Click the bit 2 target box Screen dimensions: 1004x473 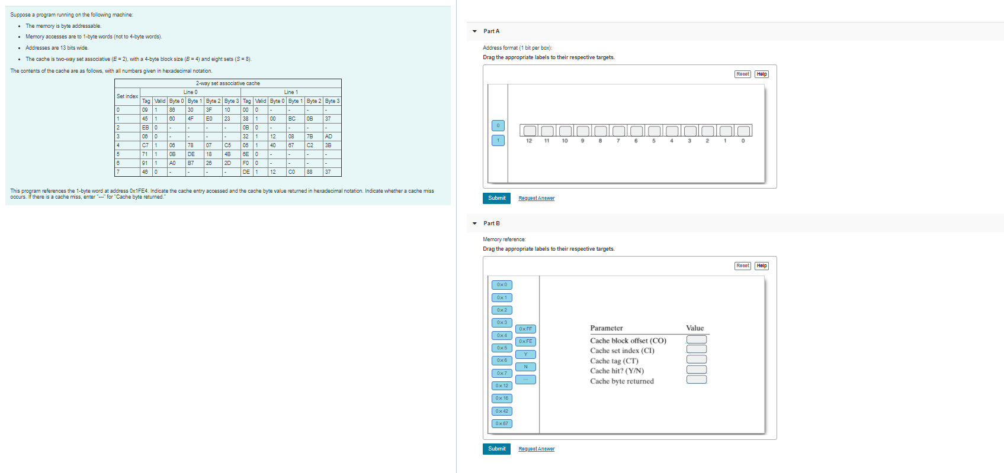point(708,131)
